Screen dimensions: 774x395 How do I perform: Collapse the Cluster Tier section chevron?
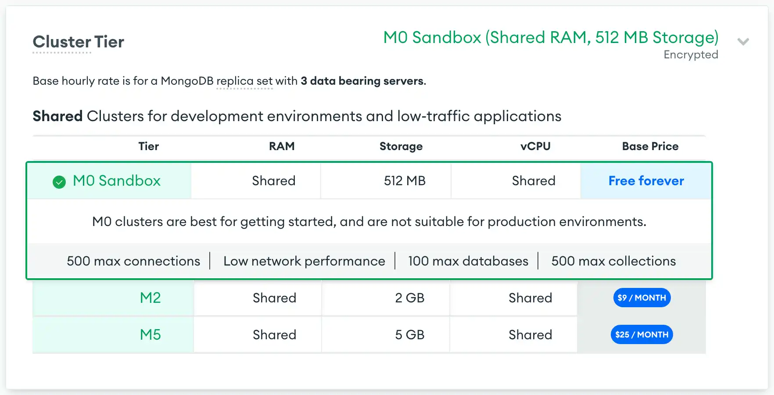(743, 42)
